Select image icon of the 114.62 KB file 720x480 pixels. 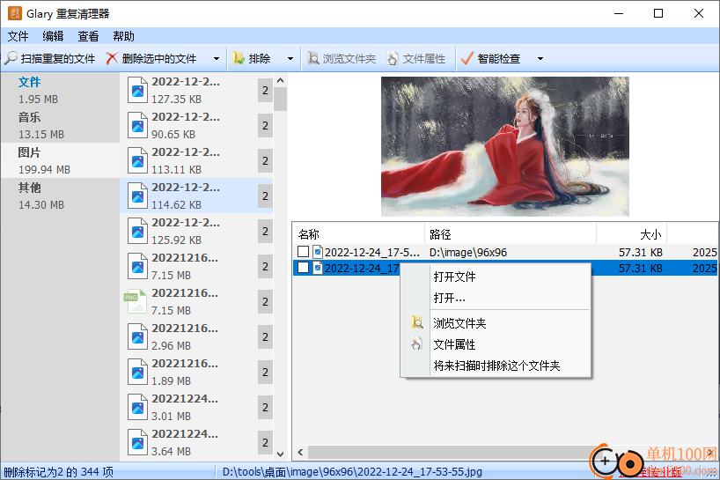(x=137, y=196)
